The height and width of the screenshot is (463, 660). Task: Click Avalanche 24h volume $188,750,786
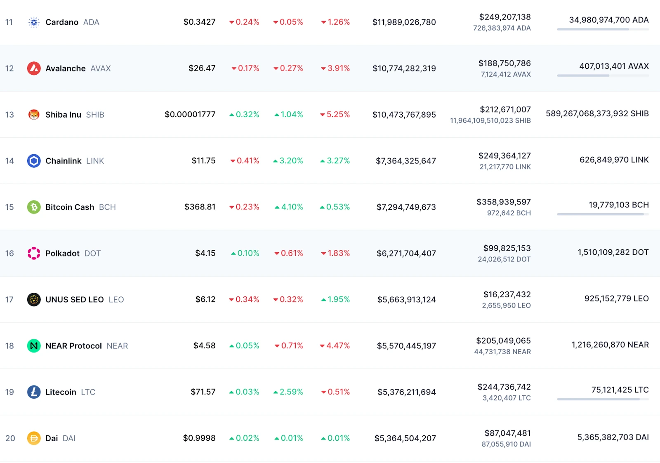click(504, 63)
